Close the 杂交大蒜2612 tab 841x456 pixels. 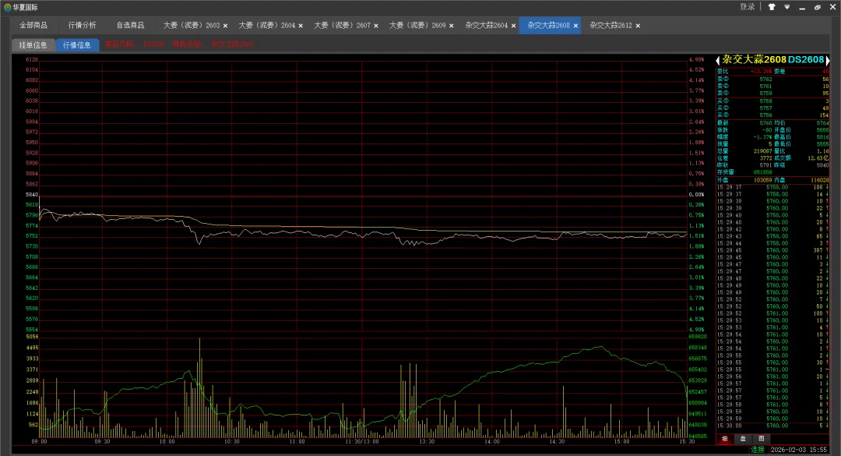pyautogui.click(x=638, y=26)
